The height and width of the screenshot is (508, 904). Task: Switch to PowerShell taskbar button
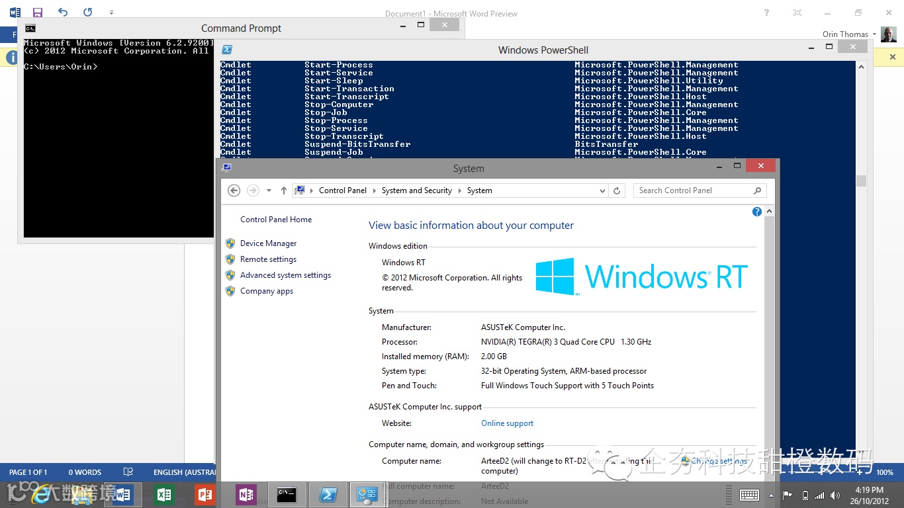click(x=328, y=494)
